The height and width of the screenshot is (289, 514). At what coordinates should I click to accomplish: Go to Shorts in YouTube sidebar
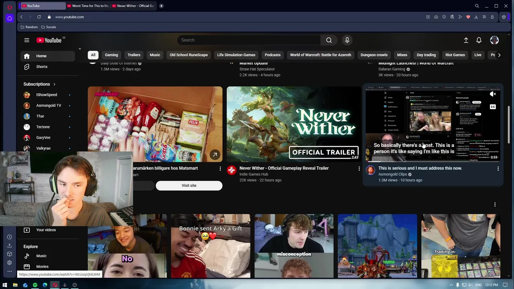pos(47,67)
